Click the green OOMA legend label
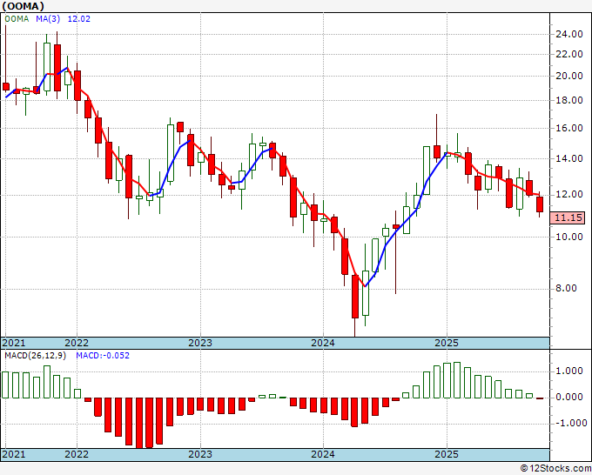The image size is (592, 475). pos(17,18)
